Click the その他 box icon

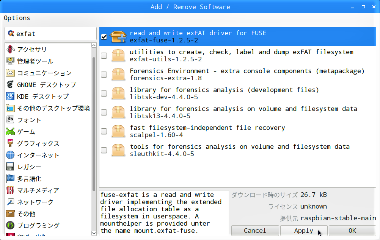click(x=10, y=214)
